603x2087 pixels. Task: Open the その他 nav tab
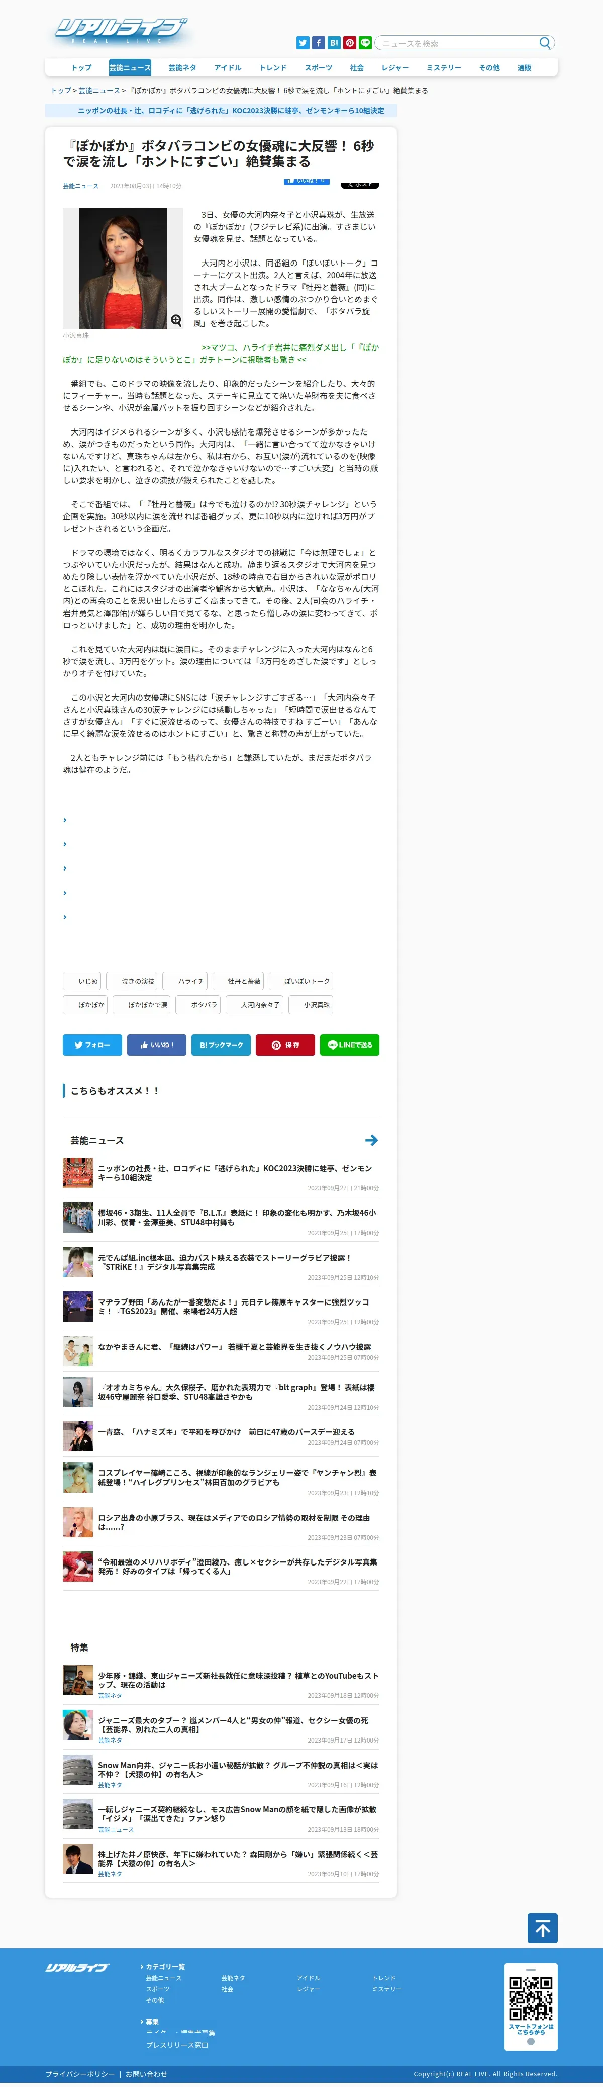489,68
